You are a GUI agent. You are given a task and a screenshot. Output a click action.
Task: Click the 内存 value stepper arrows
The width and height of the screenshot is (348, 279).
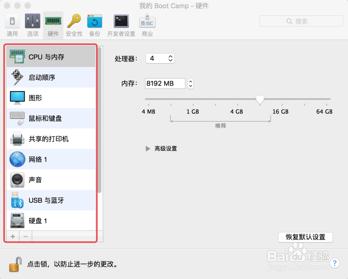tap(190, 84)
